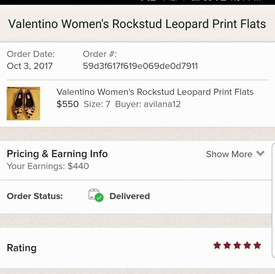
Task: Select the first rating star
Action: point(217,245)
